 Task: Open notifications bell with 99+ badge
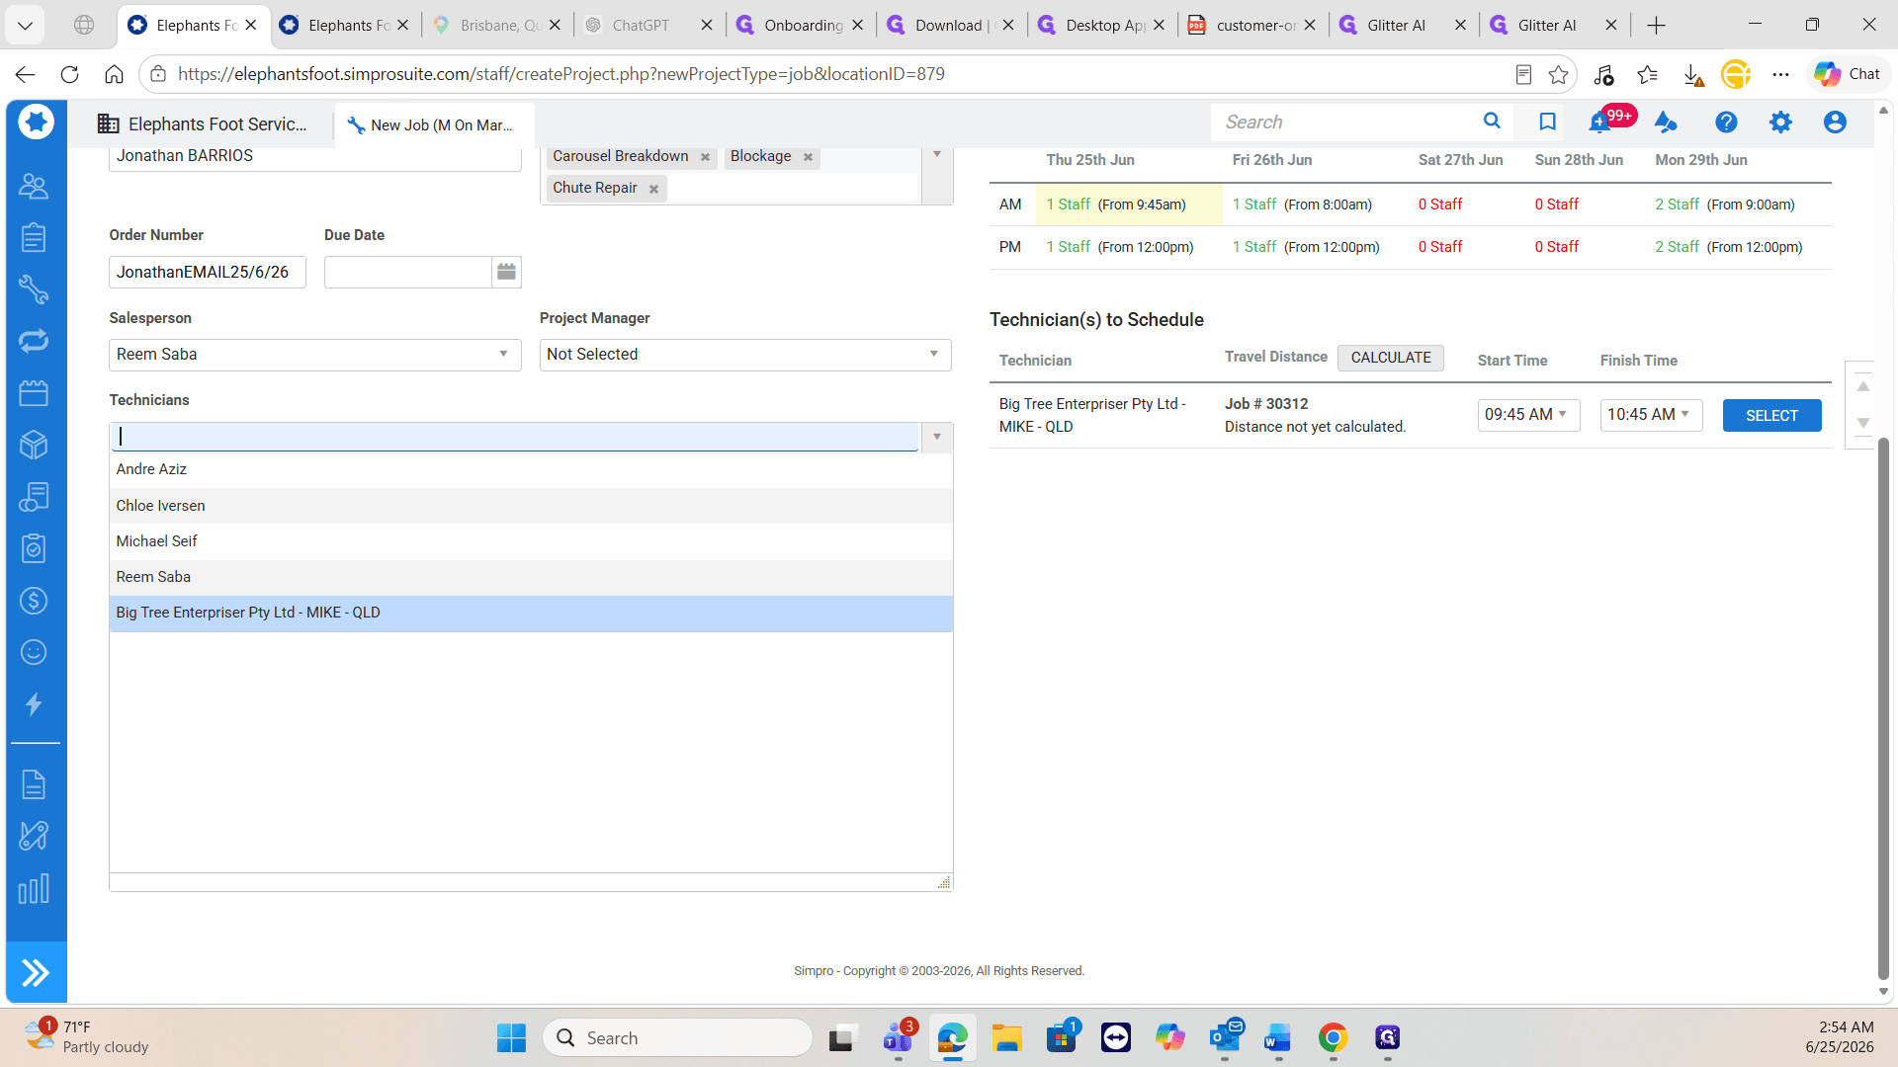1601,122
